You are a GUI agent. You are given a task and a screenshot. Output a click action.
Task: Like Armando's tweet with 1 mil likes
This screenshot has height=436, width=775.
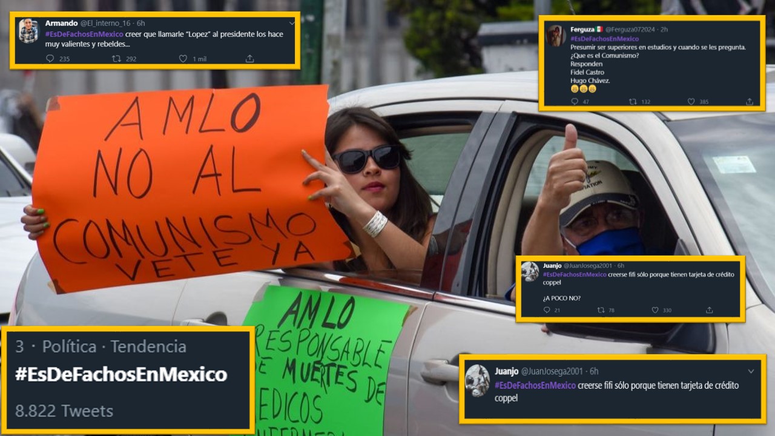[183, 59]
